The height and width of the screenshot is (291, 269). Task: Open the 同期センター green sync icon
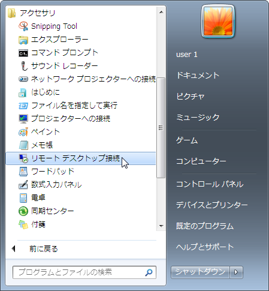23,211
